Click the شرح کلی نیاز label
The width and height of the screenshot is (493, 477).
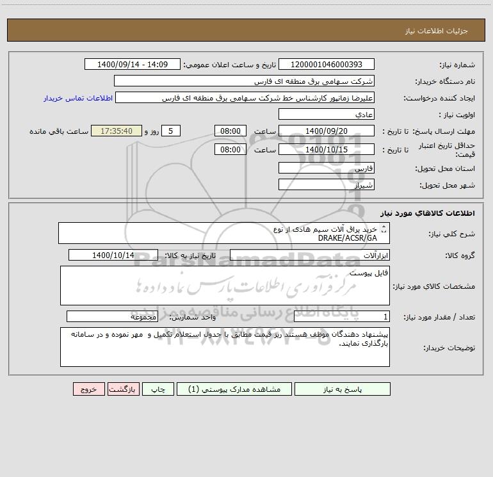452,234
